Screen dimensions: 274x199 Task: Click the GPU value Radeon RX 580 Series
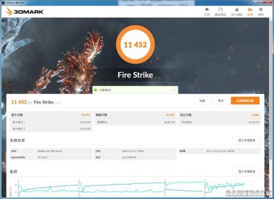pyautogui.click(x=50, y=151)
